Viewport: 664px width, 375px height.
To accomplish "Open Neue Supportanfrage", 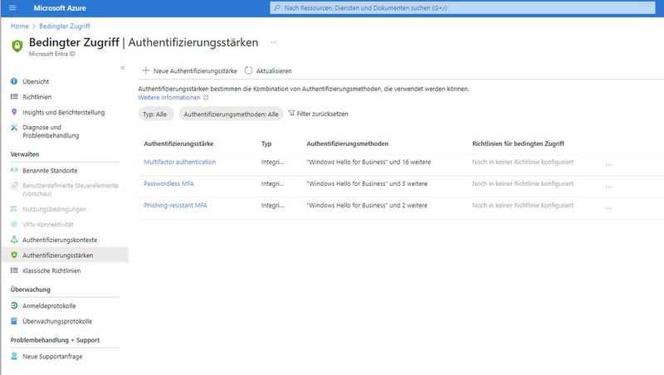I will coord(52,357).
